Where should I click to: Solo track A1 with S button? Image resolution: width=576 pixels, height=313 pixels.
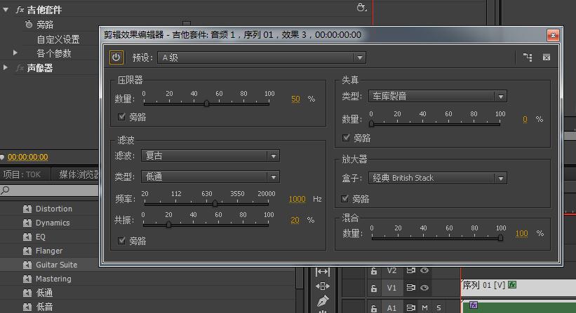(x=438, y=308)
